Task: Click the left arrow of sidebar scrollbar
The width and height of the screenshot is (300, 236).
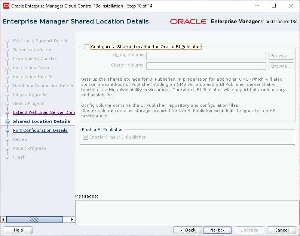Action: pos(3,220)
